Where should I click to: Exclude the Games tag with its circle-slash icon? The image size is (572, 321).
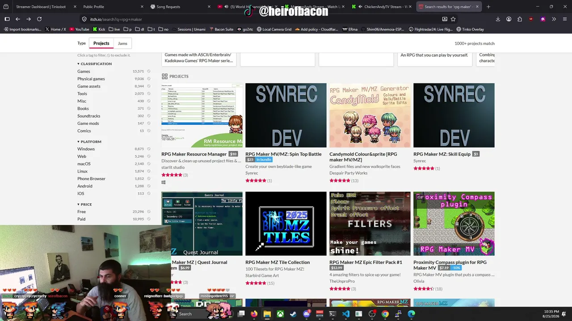pyautogui.click(x=149, y=71)
